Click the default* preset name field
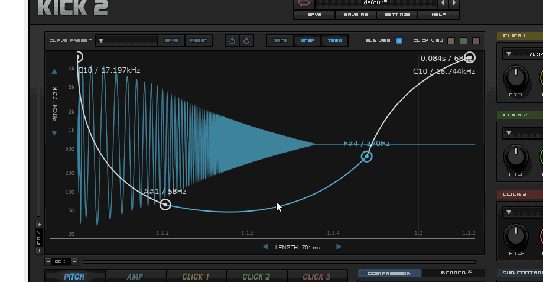The height and width of the screenshot is (282, 543). 376,3
